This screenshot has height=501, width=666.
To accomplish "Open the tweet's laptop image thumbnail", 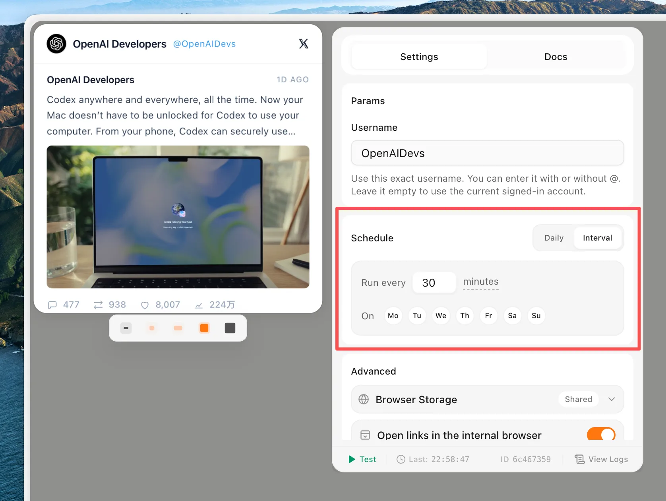I will coord(178,217).
